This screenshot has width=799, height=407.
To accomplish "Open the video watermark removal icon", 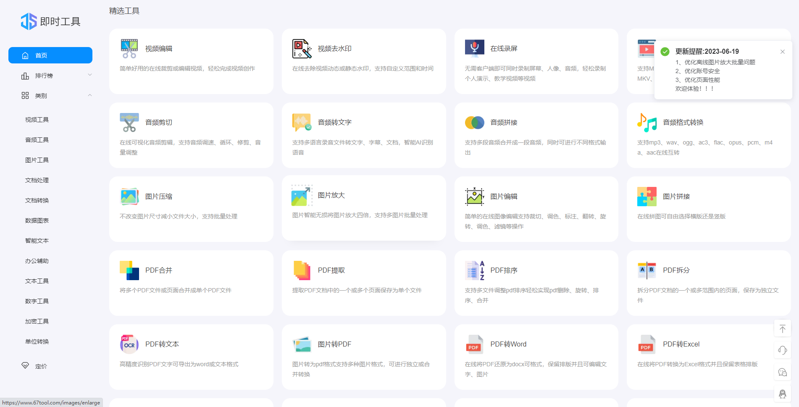I will (302, 49).
